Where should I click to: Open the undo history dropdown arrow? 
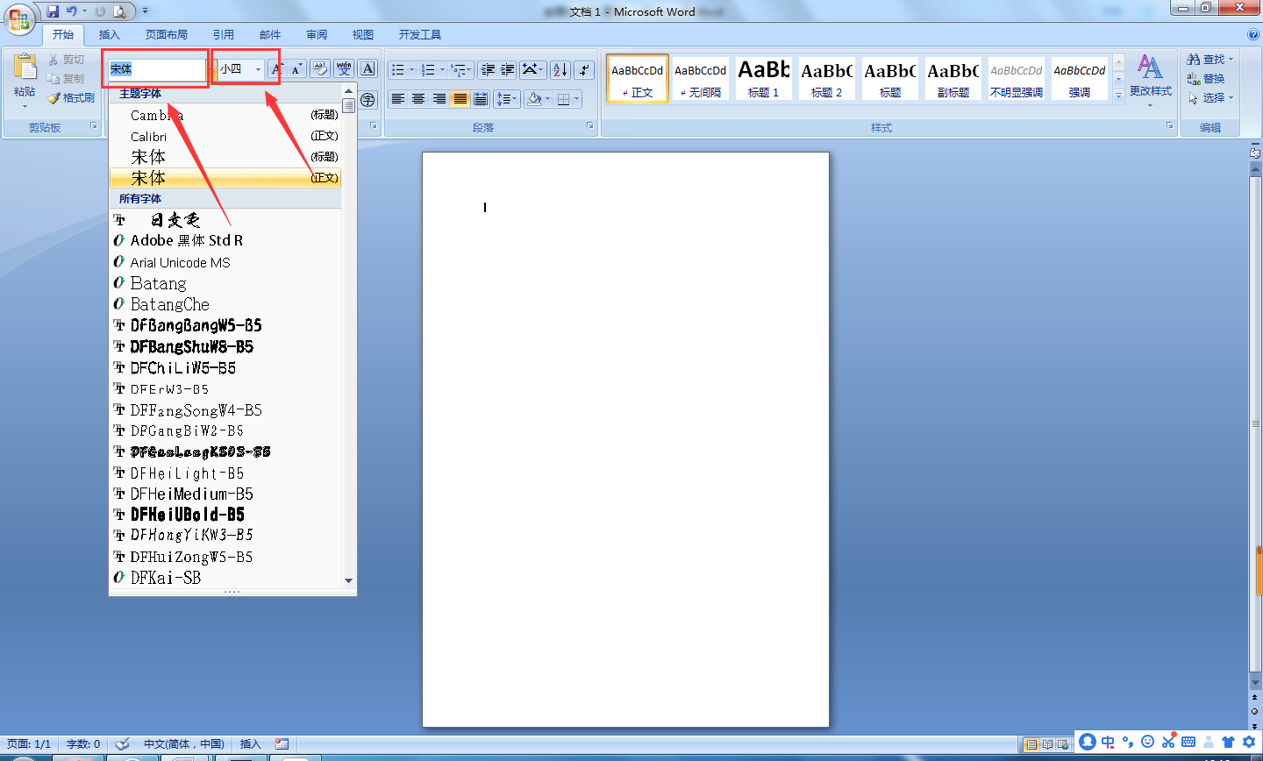[84, 11]
